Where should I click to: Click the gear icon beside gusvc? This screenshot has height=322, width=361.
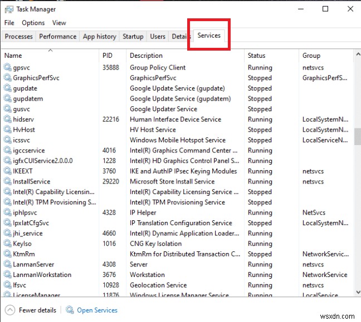pos(7,108)
